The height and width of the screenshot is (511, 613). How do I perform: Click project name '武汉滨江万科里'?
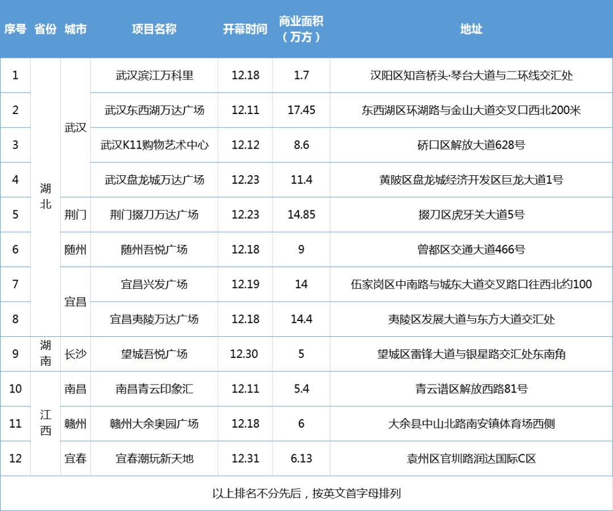pyautogui.click(x=154, y=75)
